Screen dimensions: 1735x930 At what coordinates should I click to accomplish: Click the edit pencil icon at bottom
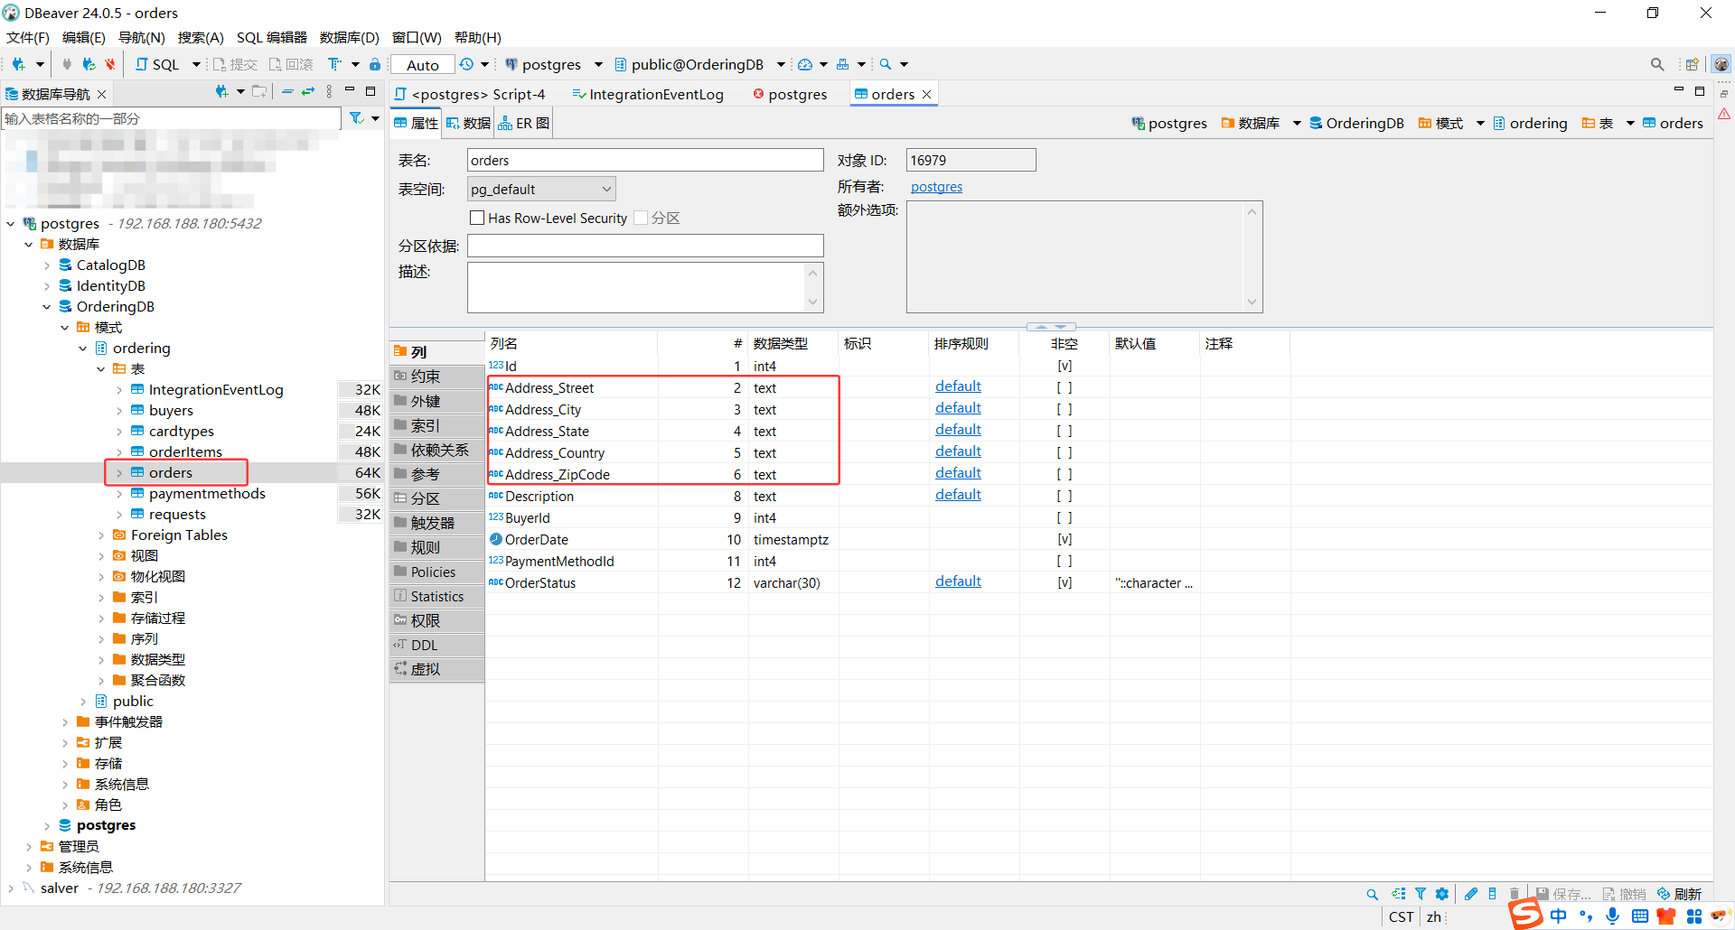1471,894
